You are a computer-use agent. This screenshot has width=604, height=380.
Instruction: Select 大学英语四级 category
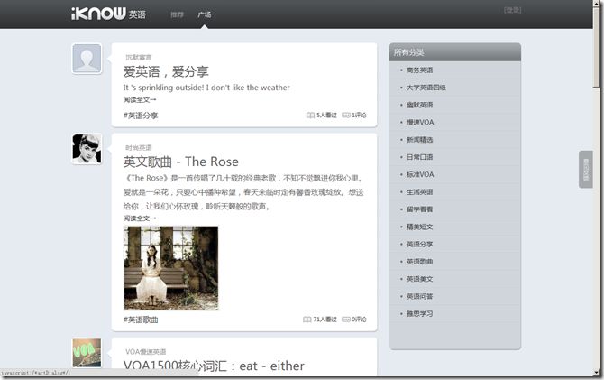pyautogui.click(x=426, y=88)
